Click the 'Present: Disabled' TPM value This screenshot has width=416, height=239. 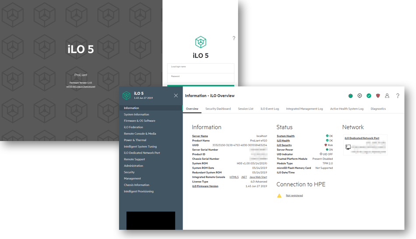pos(322,159)
